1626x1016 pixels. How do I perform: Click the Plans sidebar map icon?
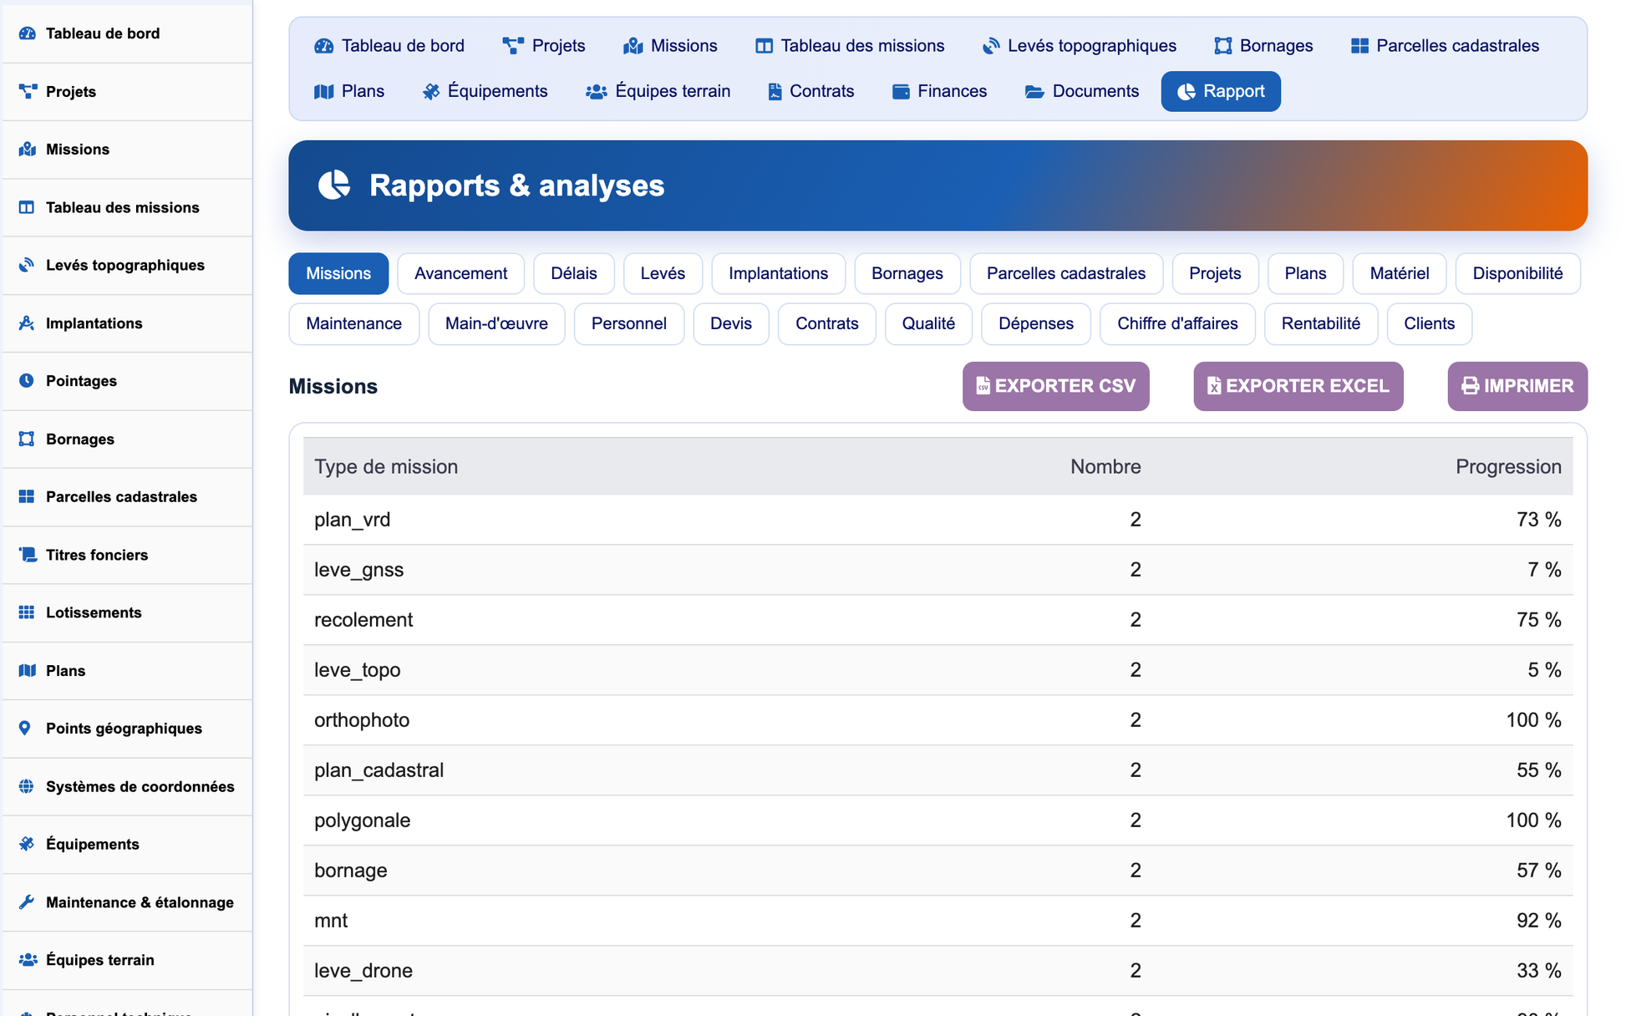point(27,670)
